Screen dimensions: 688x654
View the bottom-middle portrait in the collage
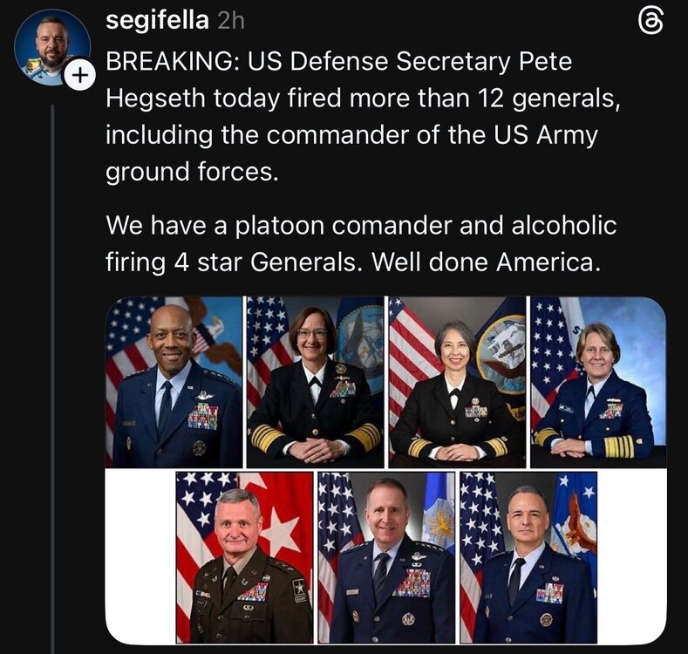(x=385, y=558)
